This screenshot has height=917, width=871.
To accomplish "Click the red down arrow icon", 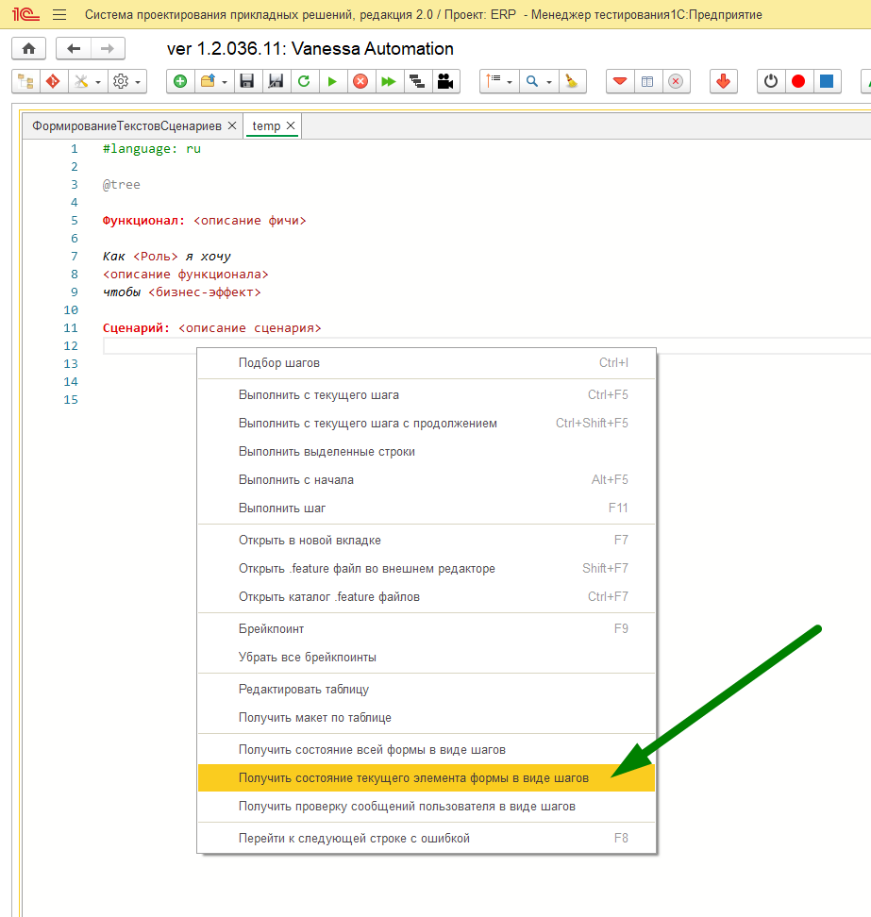I will click(x=723, y=81).
